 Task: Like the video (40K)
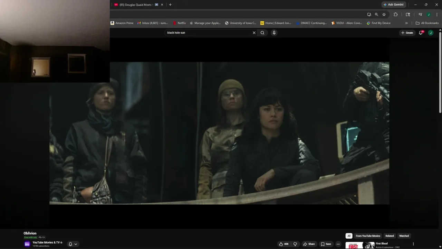(284, 244)
